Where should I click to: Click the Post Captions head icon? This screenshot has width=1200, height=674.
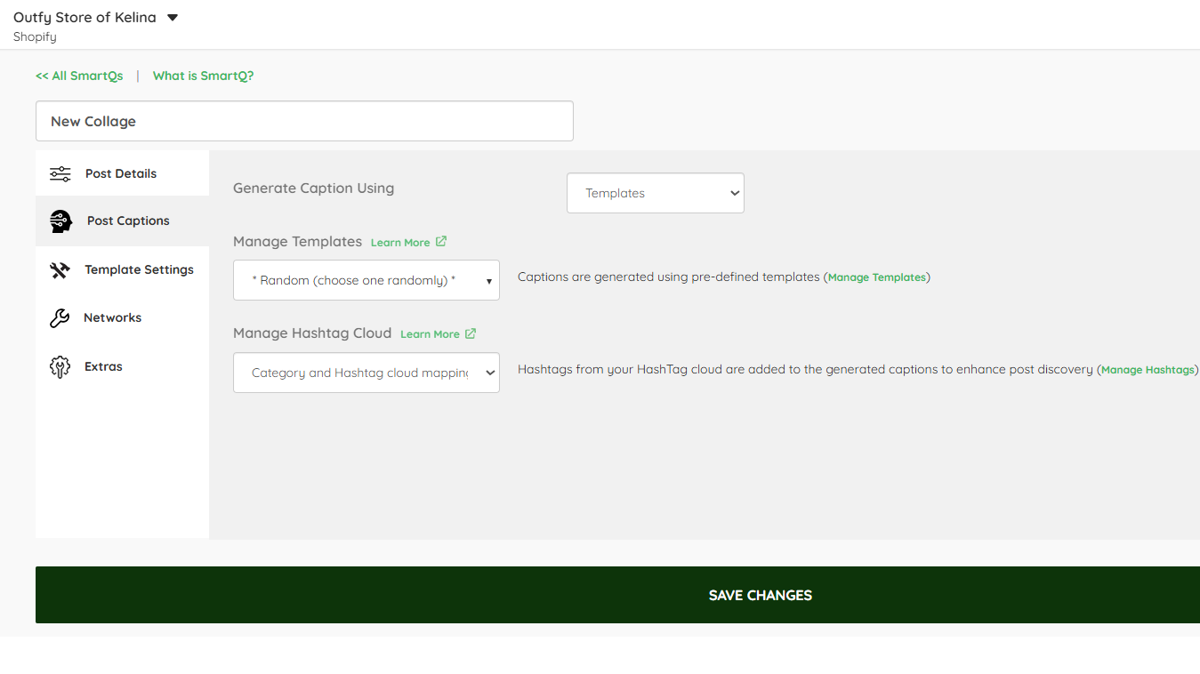tap(61, 221)
